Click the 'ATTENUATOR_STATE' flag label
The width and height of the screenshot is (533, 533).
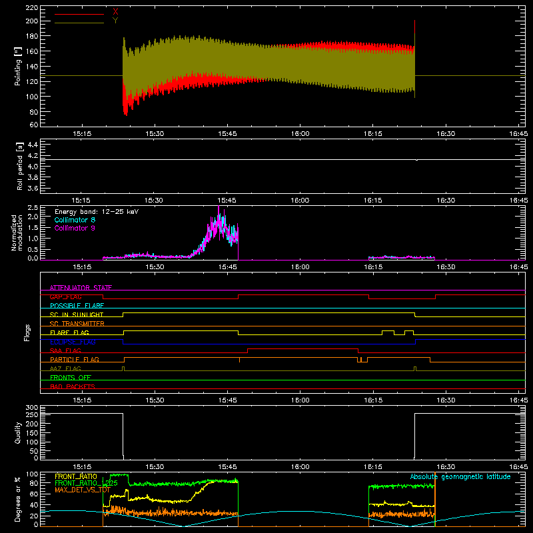[x=81, y=288]
